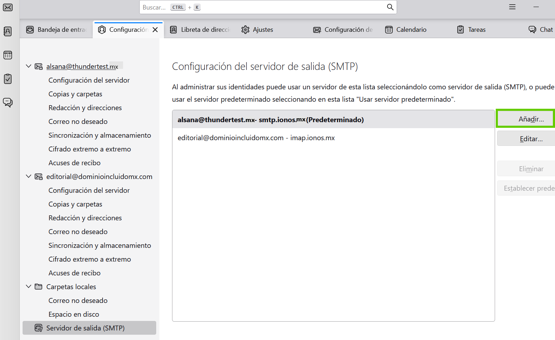Click the Eliminar button
The width and height of the screenshot is (555, 340).
coord(526,169)
